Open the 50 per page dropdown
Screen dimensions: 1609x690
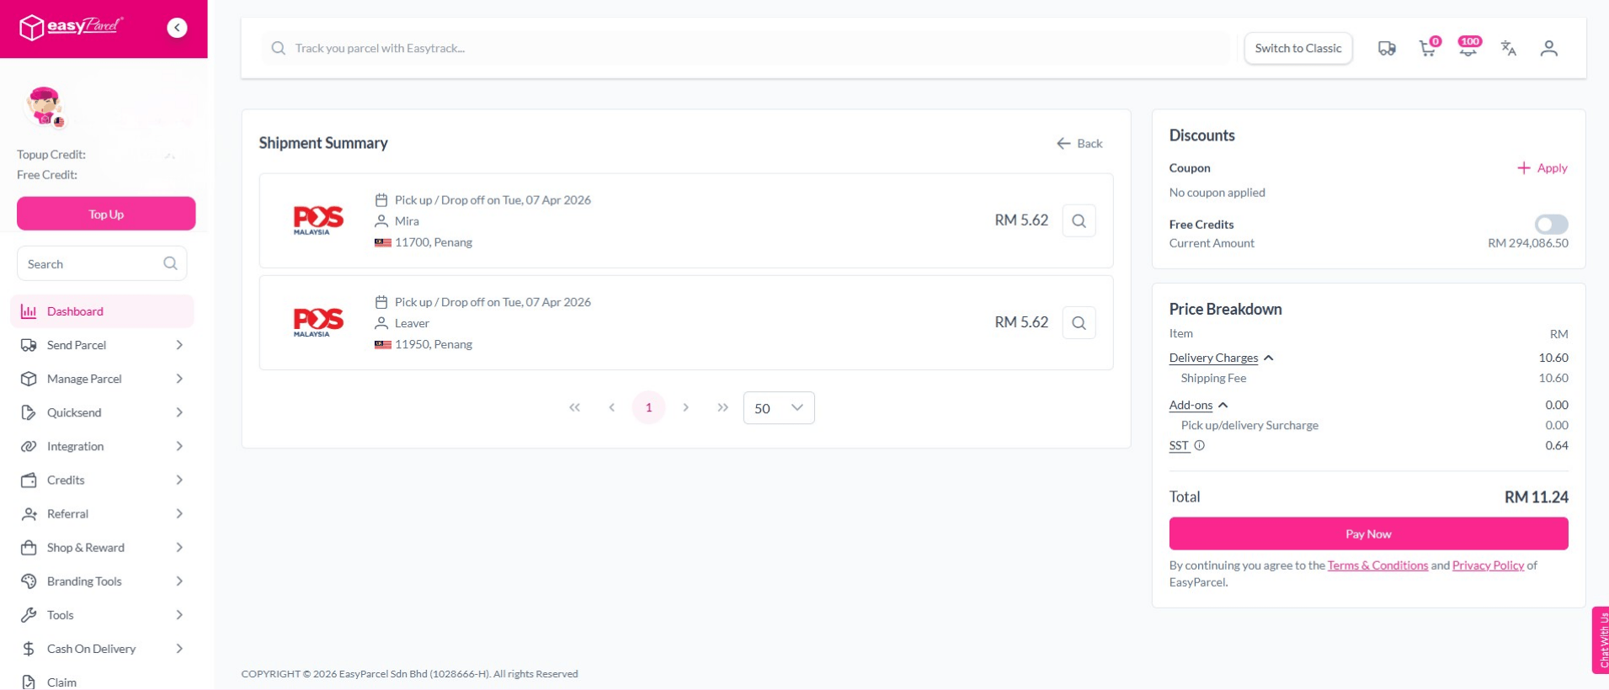pos(778,408)
